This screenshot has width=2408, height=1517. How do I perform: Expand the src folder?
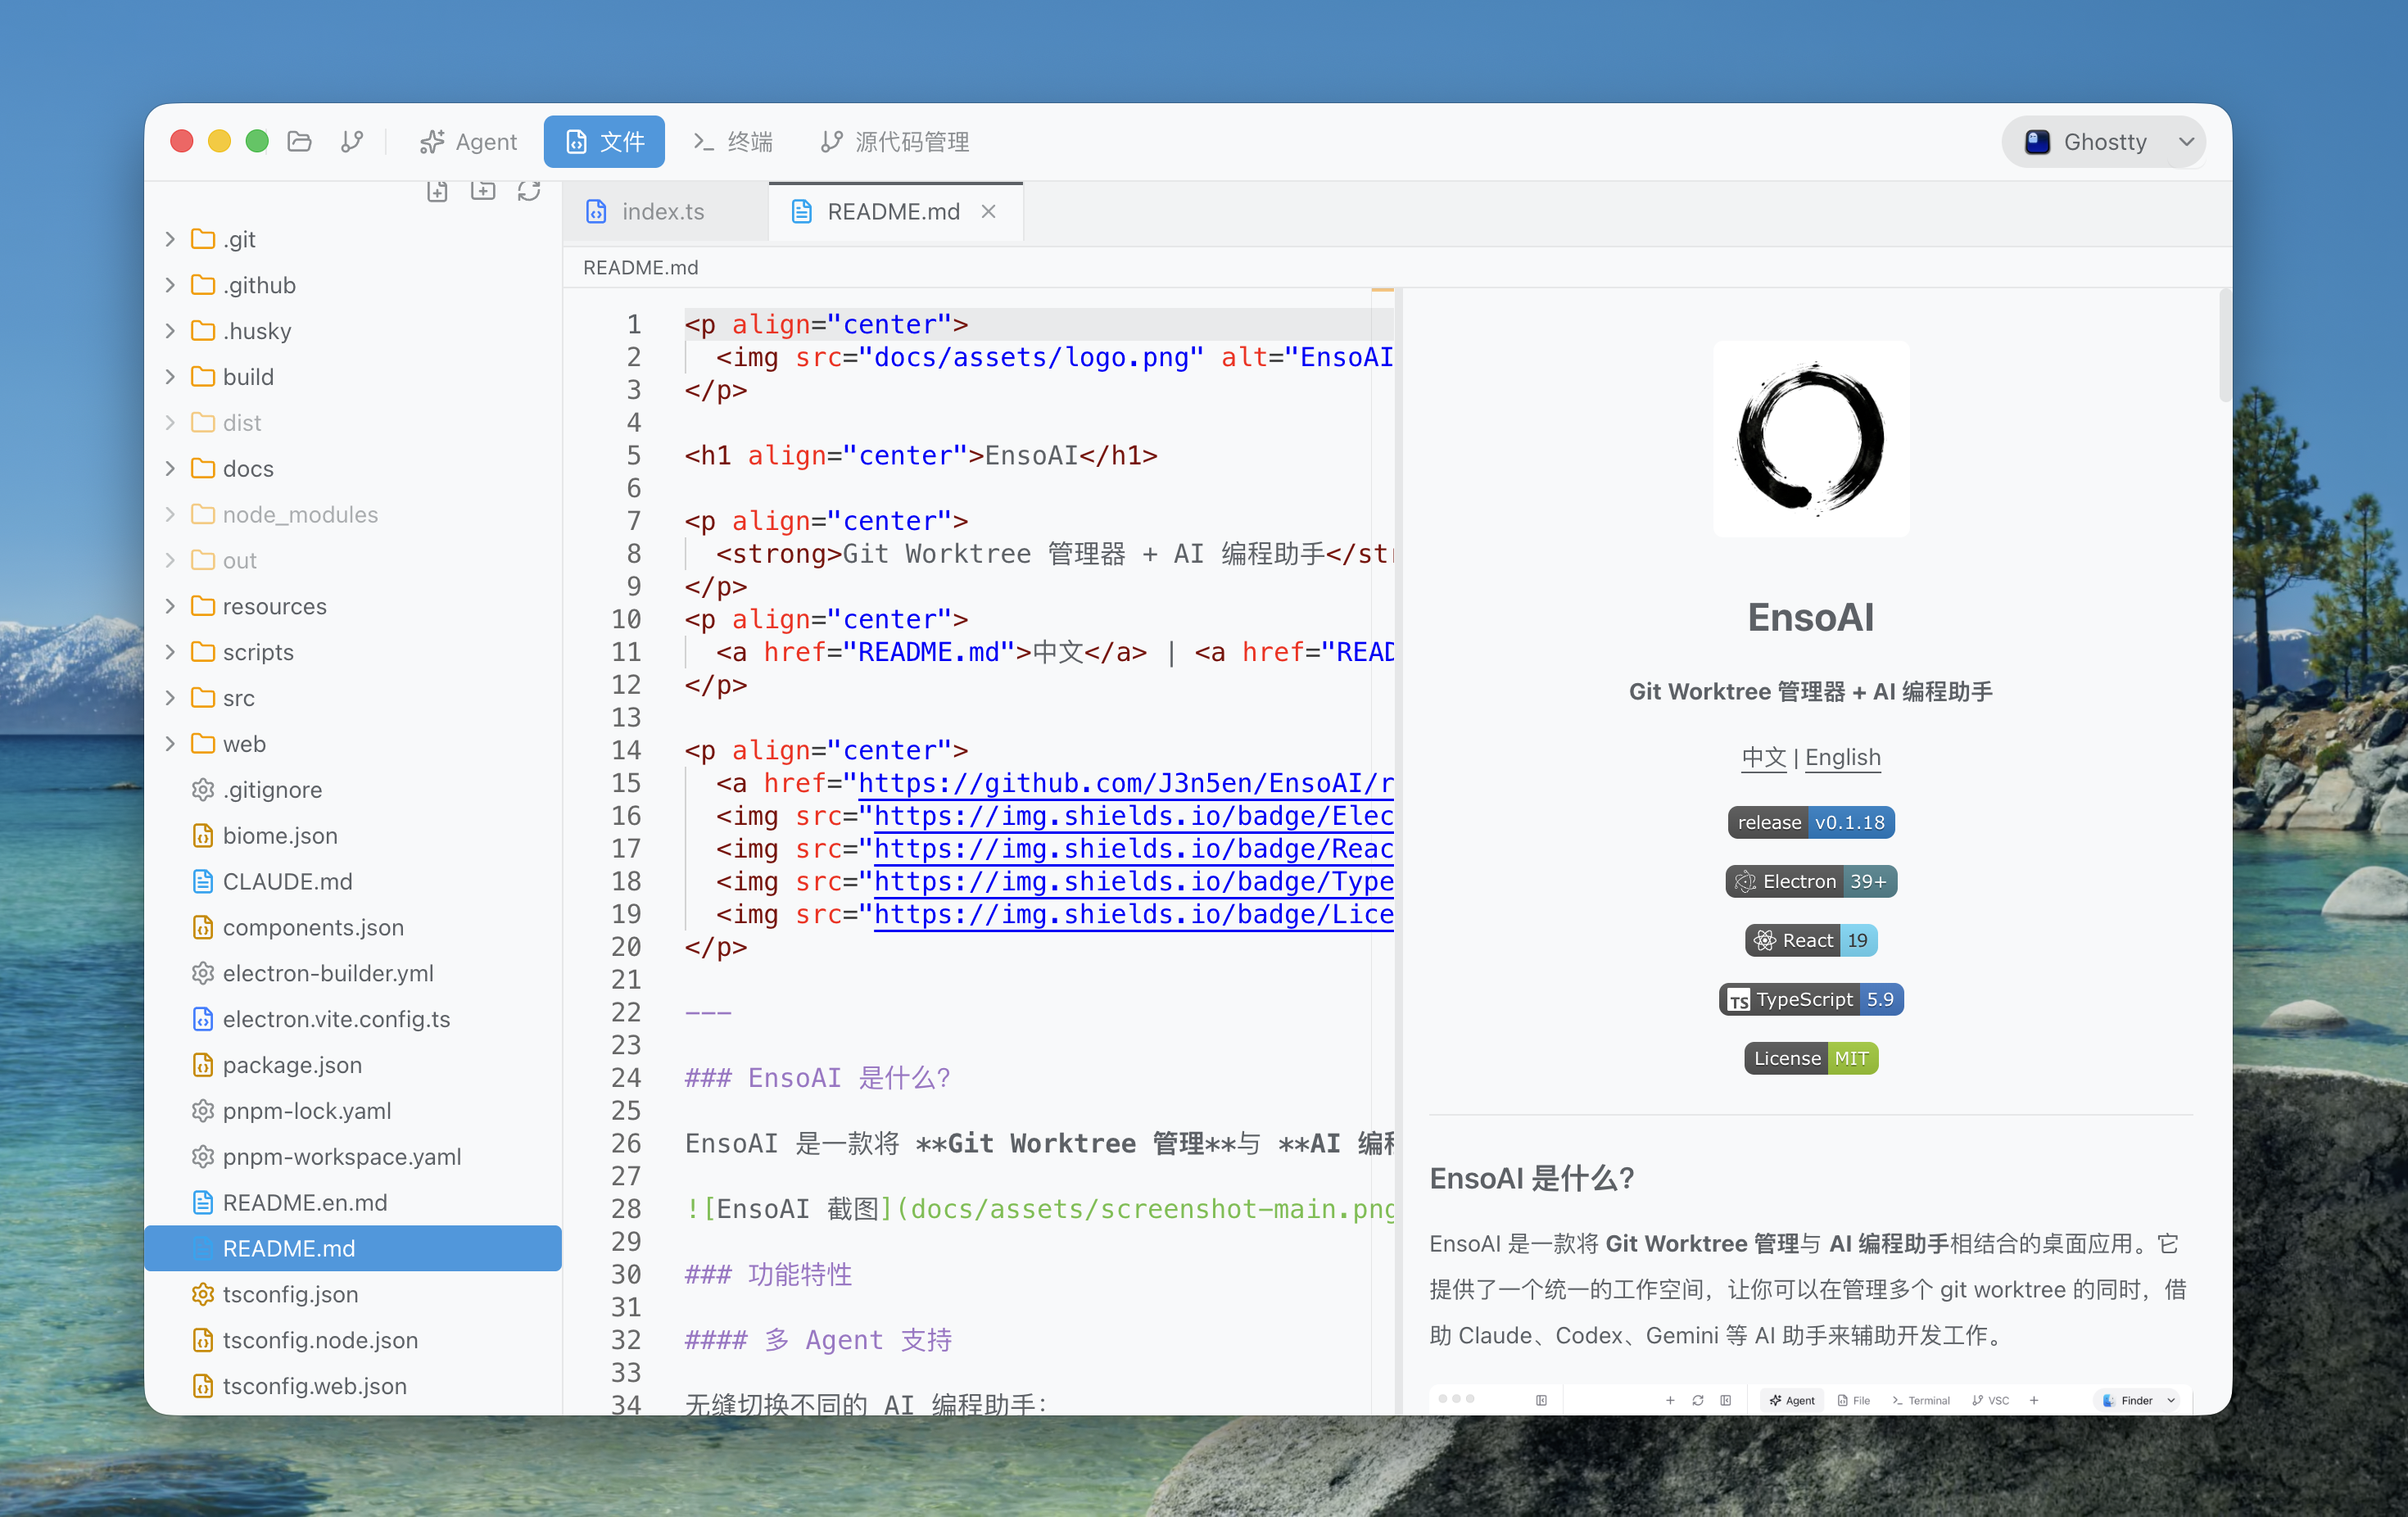coord(239,698)
